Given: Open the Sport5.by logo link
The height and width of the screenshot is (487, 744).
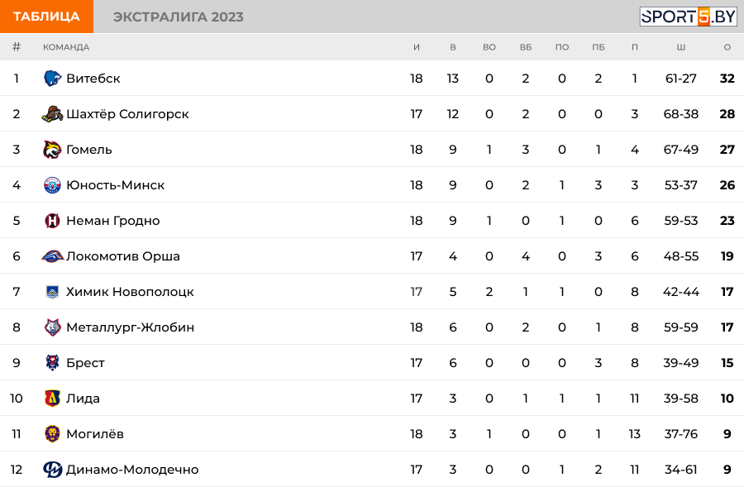Looking at the screenshot, I should point(688,17).
